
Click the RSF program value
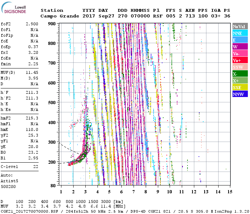158,16
